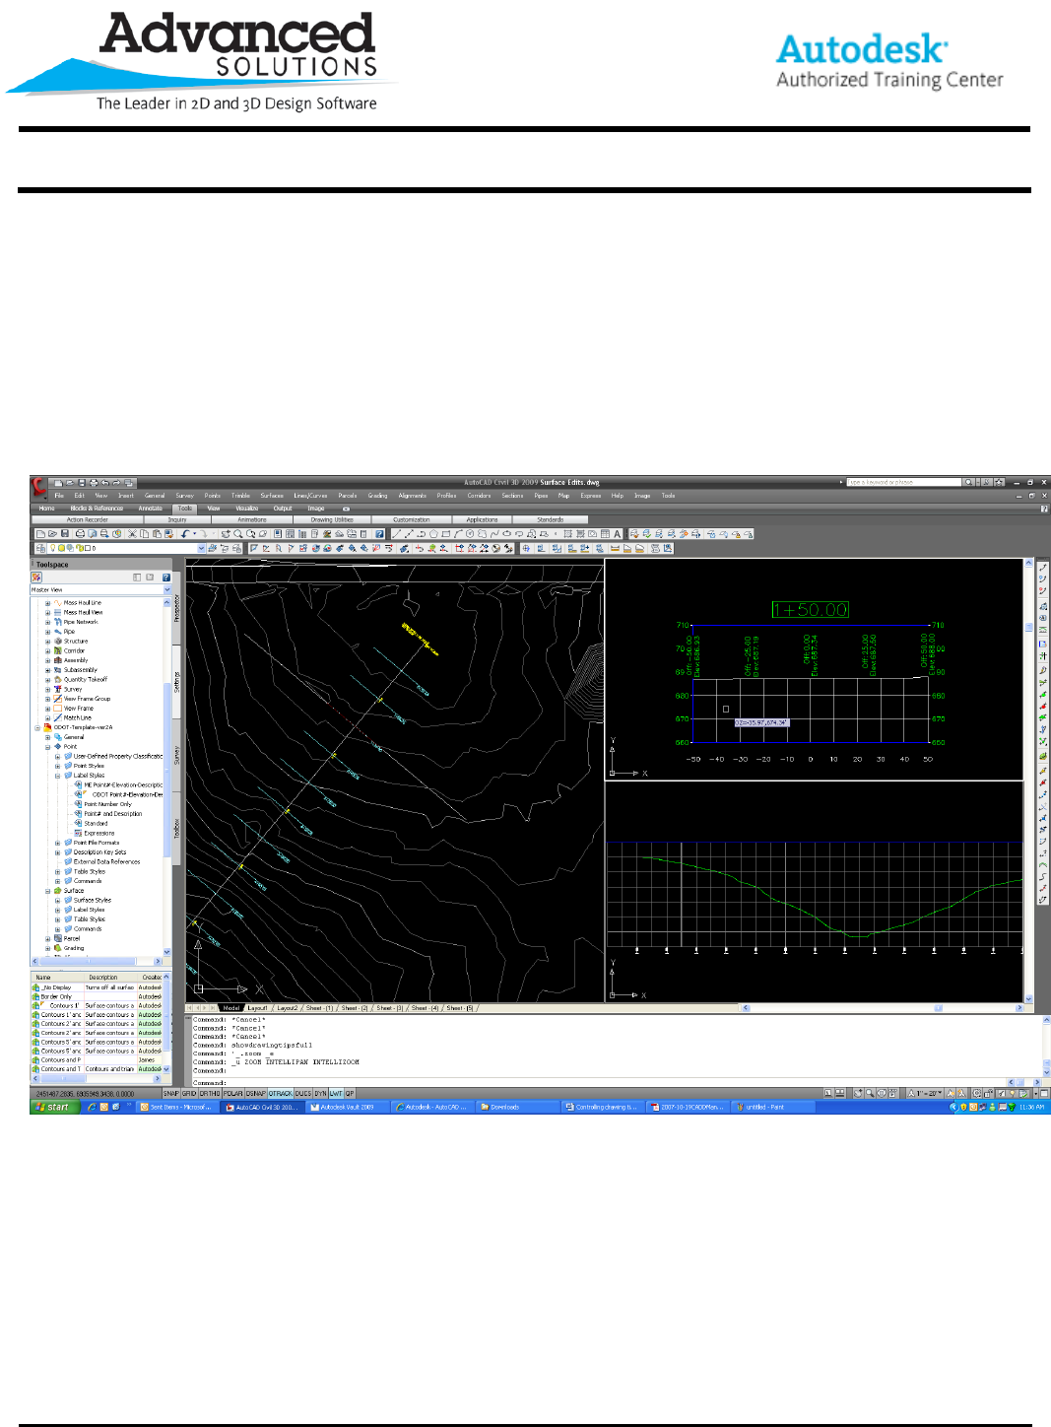The width and height of the screenshot is (1051, 1427).
Task: Click the Customization panel title
Action: point(412,519)
